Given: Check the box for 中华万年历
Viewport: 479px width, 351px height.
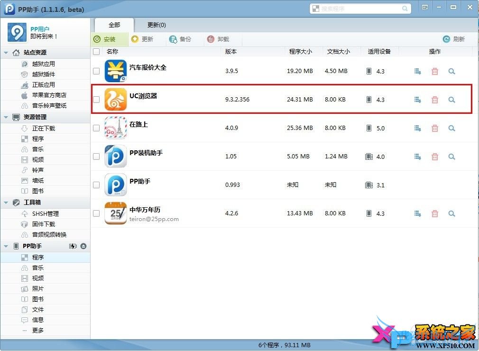Looking at the screenshot, I should pyautogui.click(x=96, y=213).
